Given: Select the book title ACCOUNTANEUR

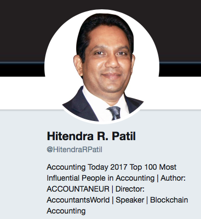Looking at the screenshot, I should 78,189.
